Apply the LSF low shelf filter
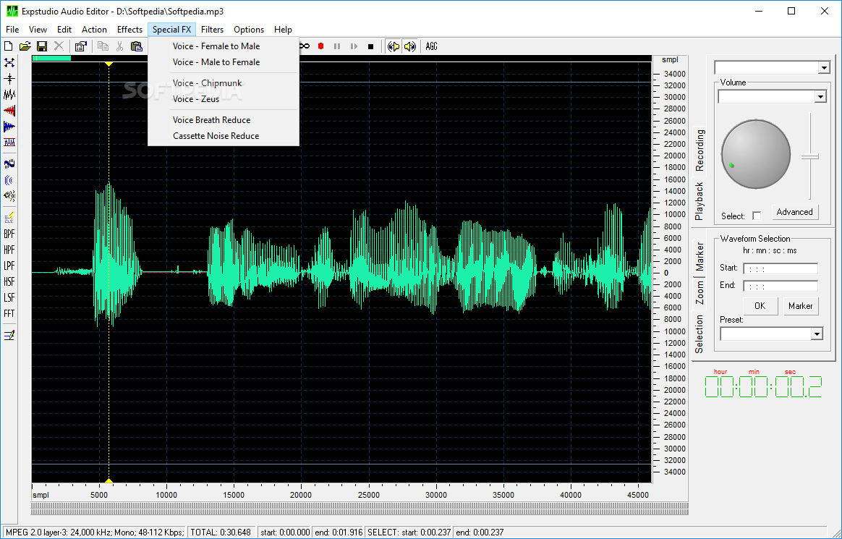The width and height of the screenshot is (842, 539). pyautogui.click(x=9, y=297)
